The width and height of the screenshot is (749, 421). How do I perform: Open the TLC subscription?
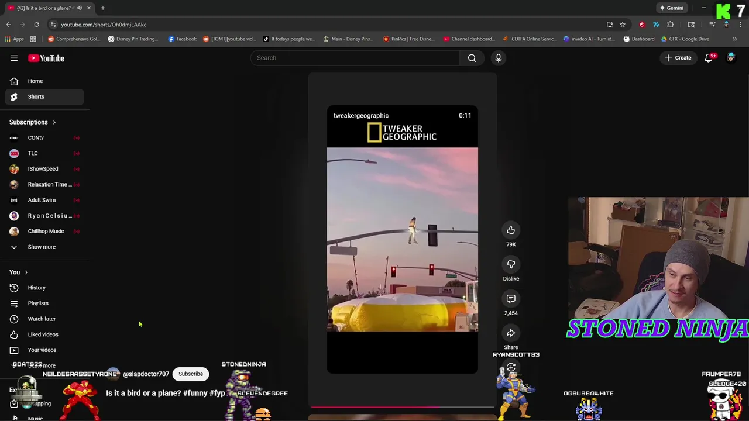(45, 153)
